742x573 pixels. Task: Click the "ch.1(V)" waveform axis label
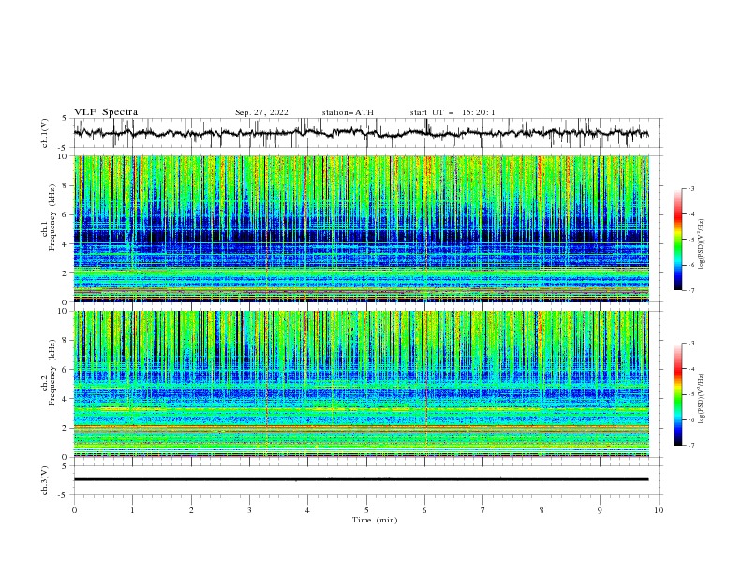tap(45, 133)
